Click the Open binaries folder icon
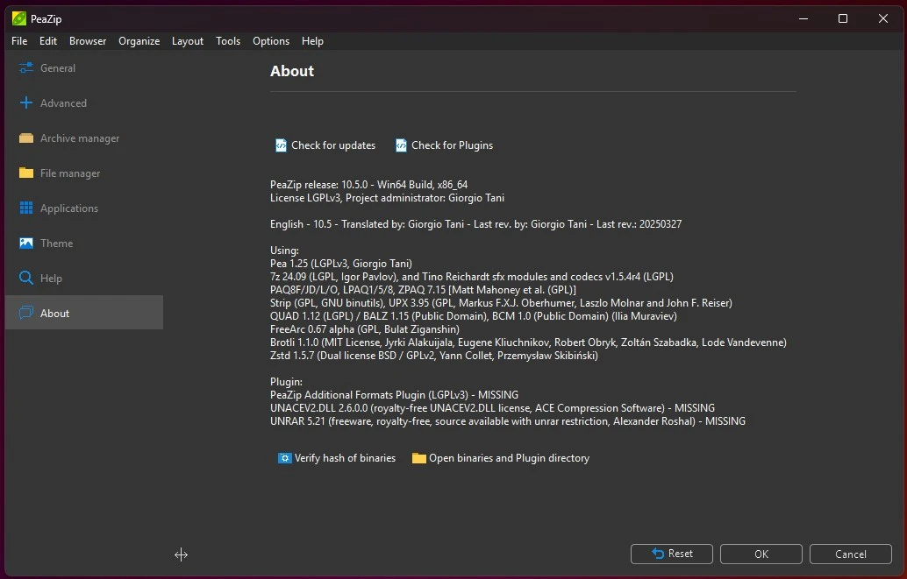The width and height of the screenshot is (907, 579). (418, 458)
